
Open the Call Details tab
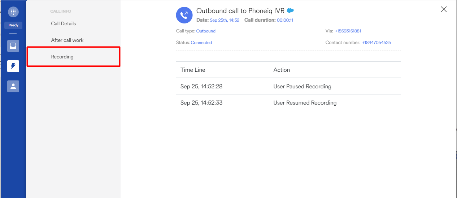pos(64,23)
